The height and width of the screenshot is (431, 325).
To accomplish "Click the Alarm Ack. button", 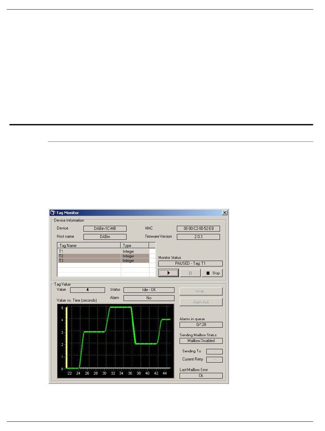I will [x=201, y=302].
